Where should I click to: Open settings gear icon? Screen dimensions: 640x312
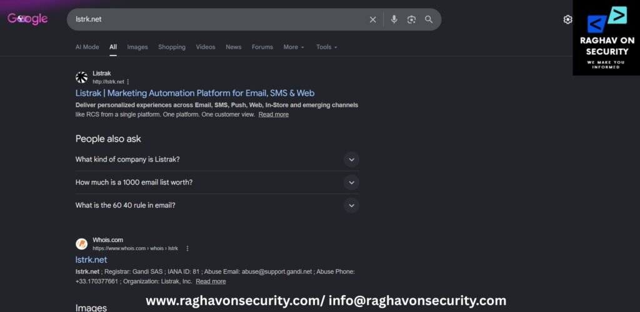[x=567, y=19]
